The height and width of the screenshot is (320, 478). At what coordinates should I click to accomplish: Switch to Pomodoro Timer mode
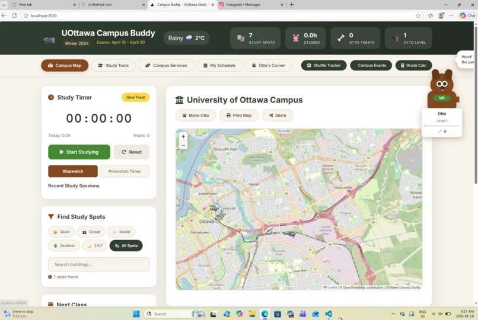(125, 171)
